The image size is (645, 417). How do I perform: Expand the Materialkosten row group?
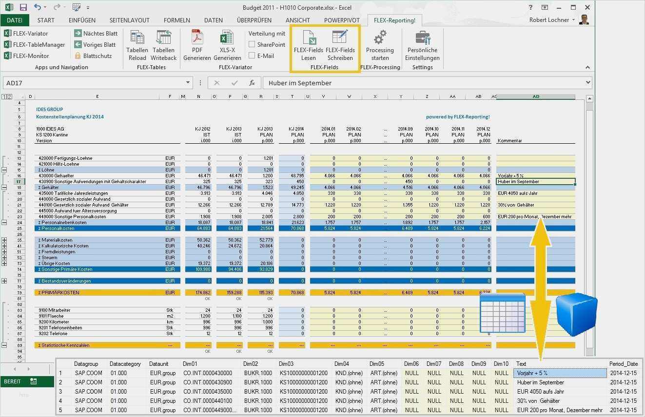point(4,240)
